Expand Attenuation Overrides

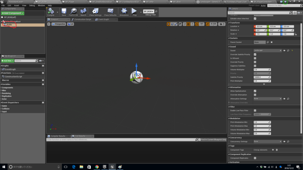click(x=229, y=103)
